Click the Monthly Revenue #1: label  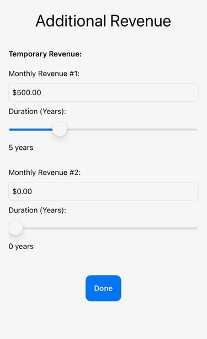(x=44, y=74)
